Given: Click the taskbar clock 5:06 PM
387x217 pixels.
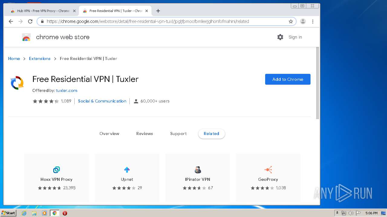Looking at the screenshot, I should [371, 213].
